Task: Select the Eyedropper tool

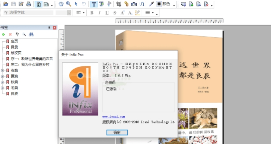Action: click(152, 4)
